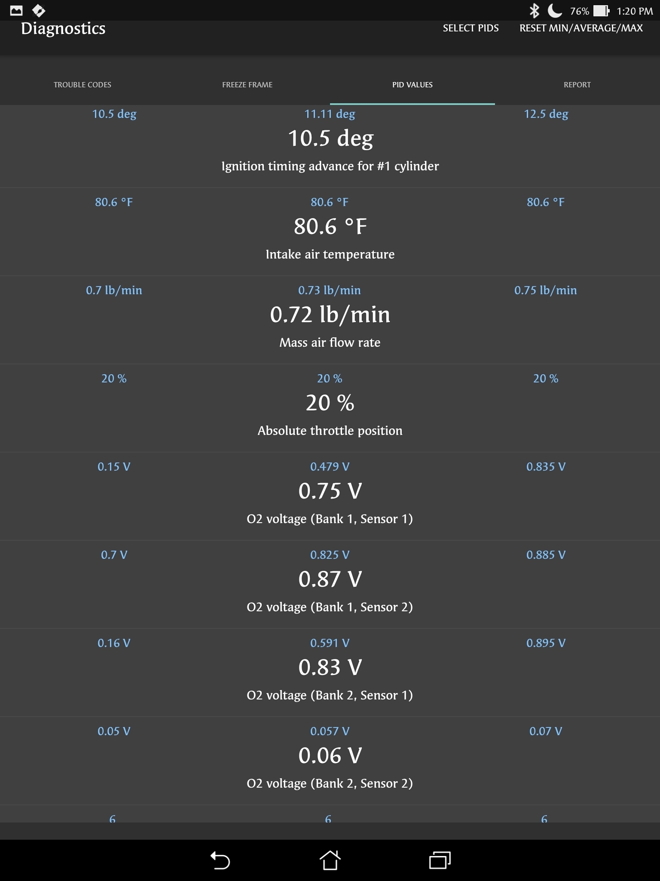660x881 pixels.
Task: Tap the Mass air flow rate value
Action: [x=330, y=315]
